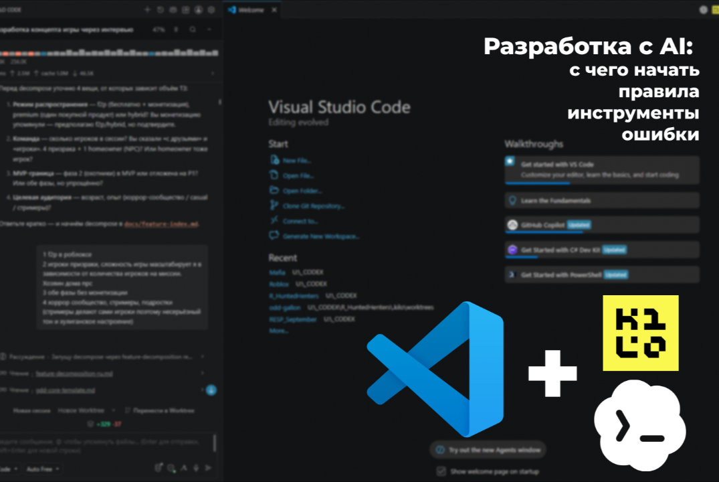Click the +329 -37 diff stats
This screenshot has height=482, width=719.
click(x=108, y=424)
